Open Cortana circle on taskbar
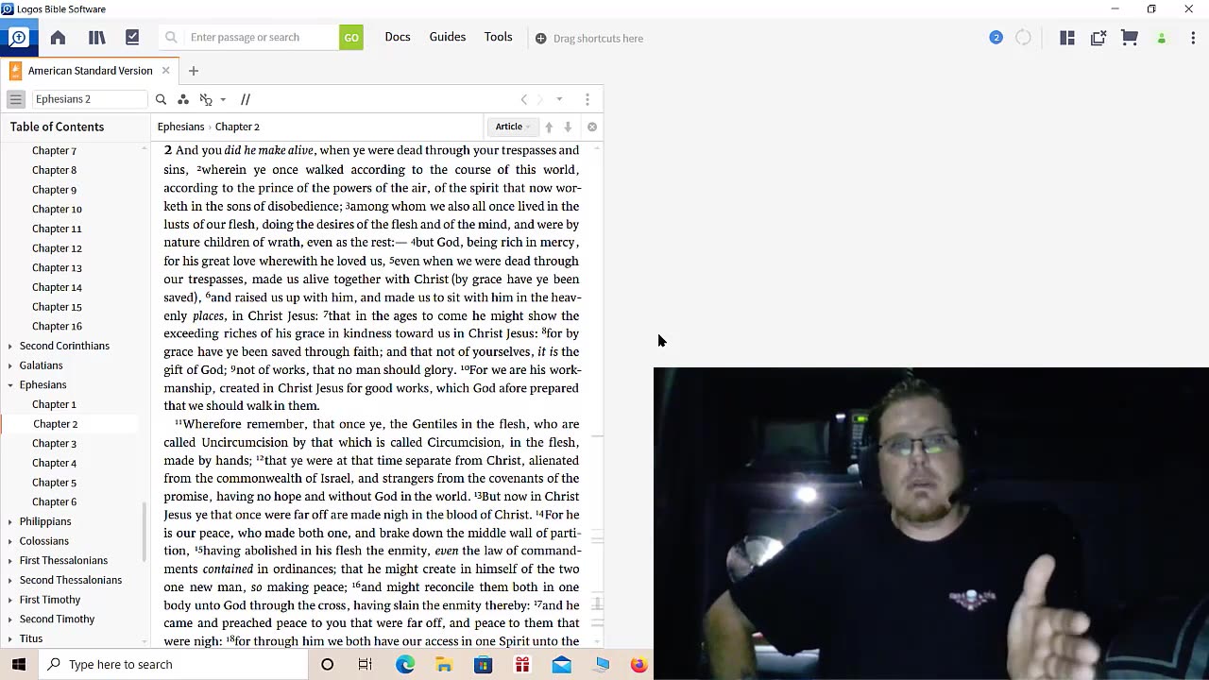Viewport: 1209px width, 680px height. (x=327, y=664)
